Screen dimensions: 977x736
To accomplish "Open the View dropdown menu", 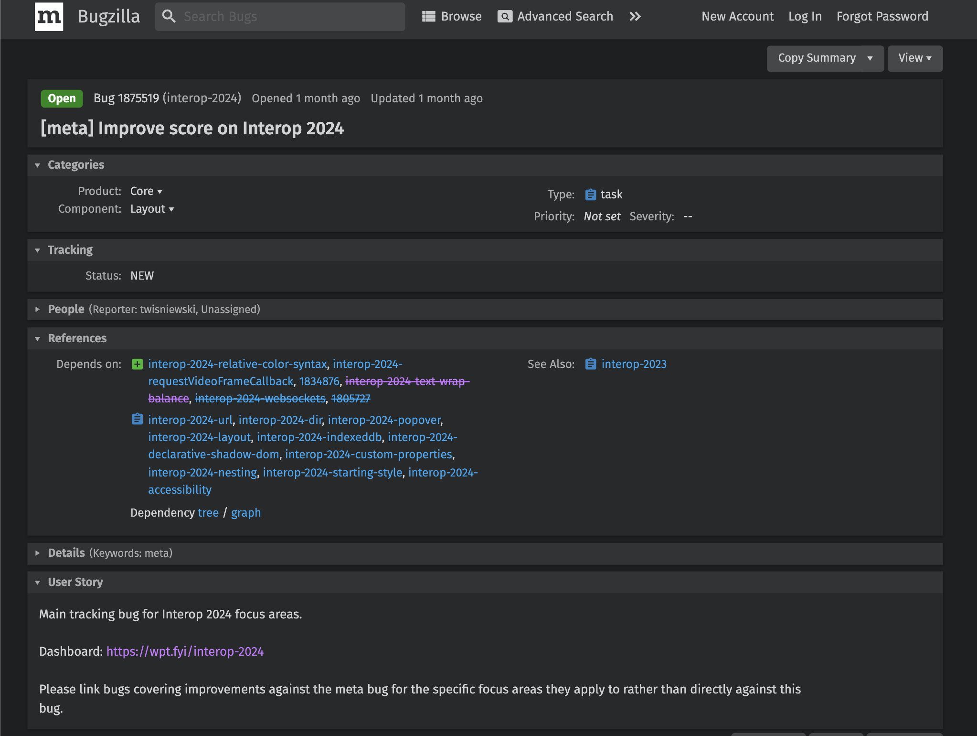I will click(914, 58).
